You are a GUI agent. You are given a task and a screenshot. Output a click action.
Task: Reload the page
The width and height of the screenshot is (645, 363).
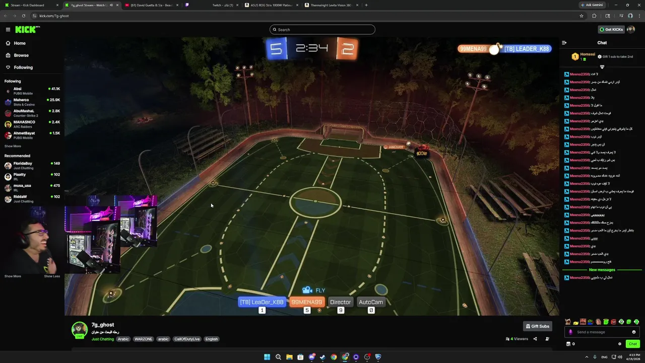coord(23,16)
